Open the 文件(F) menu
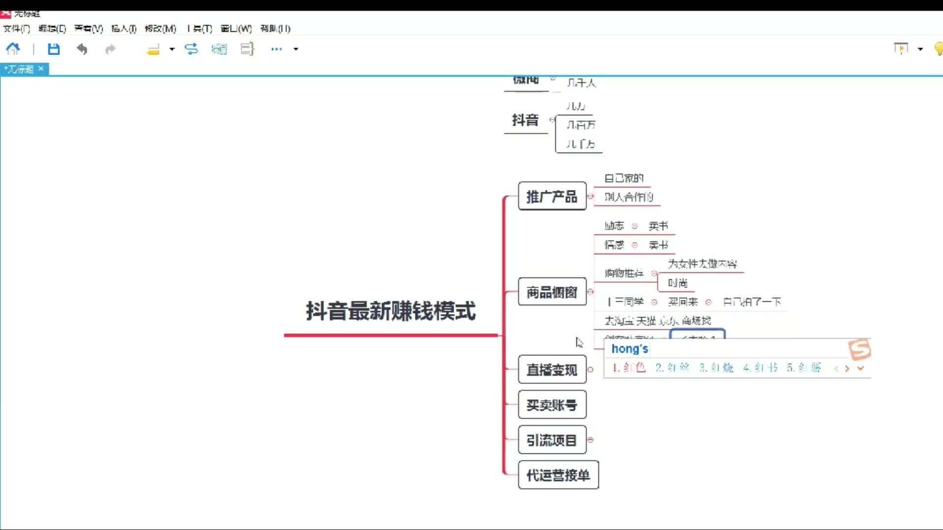This screenshot has height=530, width=943. pyautogui.click(x=17, y=28)
